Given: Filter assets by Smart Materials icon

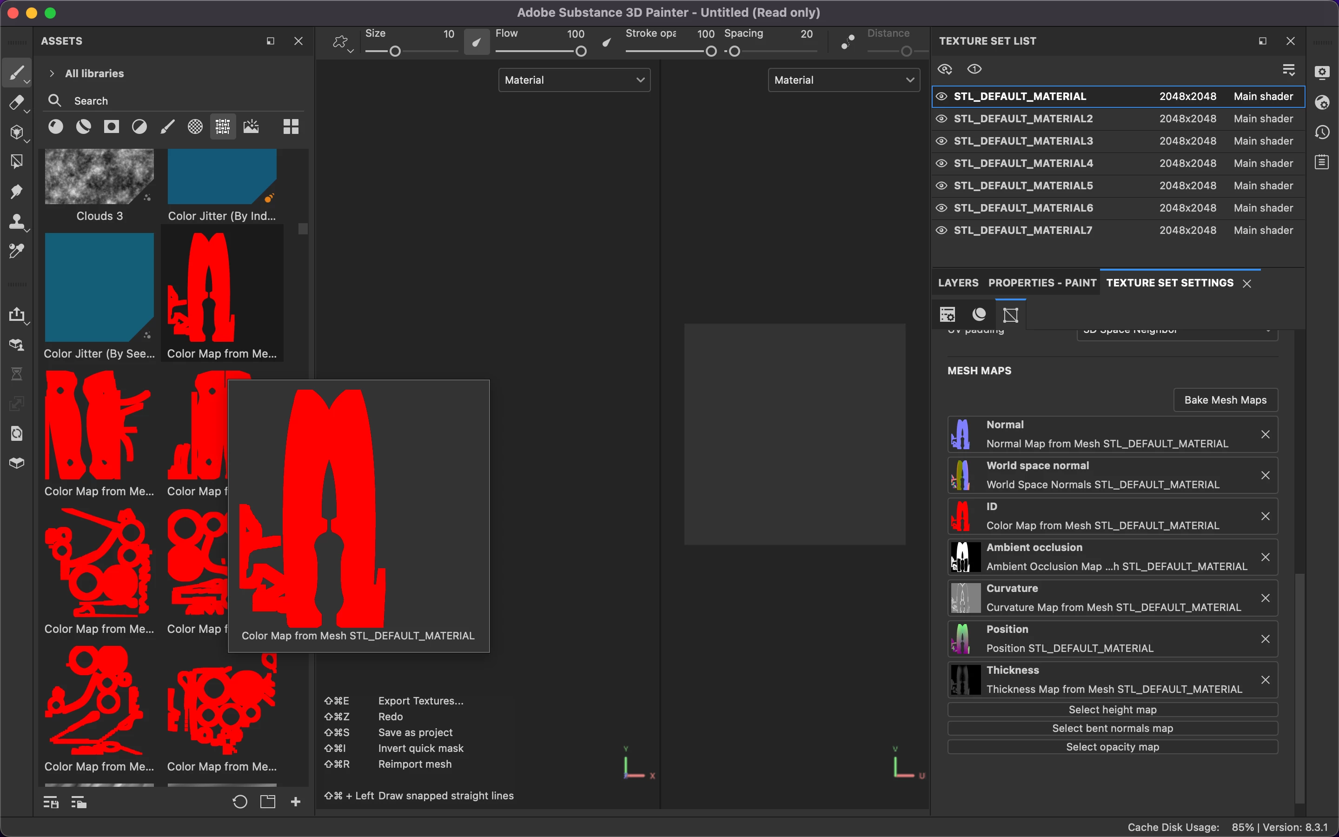Looking at the screenshot, I should tap(84, 127).
